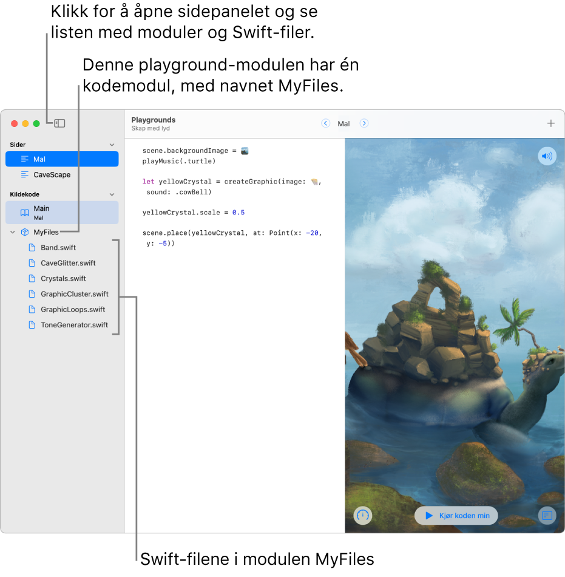The image size is (565, 577).
Task: Click the yellow minimize window button
Action: [x=25, y=124]
